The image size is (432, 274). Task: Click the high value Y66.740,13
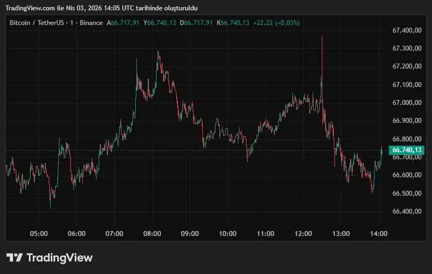coord(159,23)
